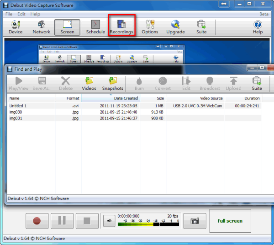
Task: Click the 20 fps indicator
Action: click(x=173, y=216)
